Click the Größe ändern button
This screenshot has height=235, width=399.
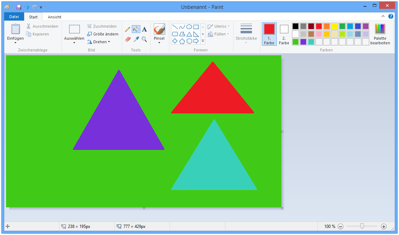pos(103,34)
